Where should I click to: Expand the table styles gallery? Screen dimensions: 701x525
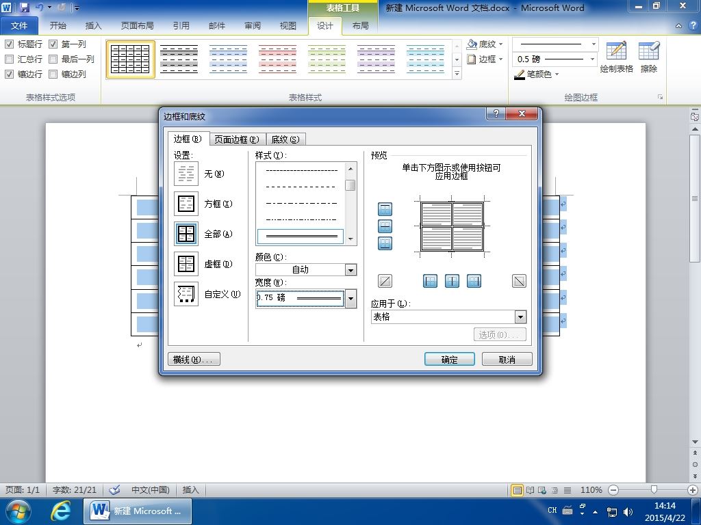457,73
